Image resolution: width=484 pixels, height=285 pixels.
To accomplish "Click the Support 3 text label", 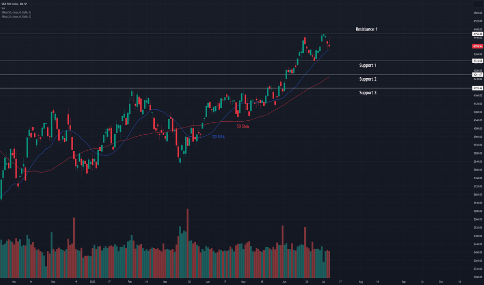I will pos(368,93).
